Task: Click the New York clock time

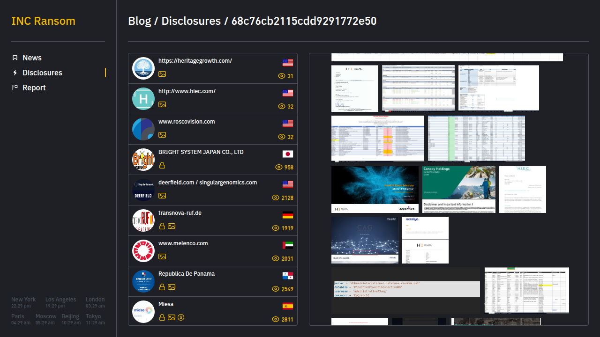Action: click(x=21, y=306)
